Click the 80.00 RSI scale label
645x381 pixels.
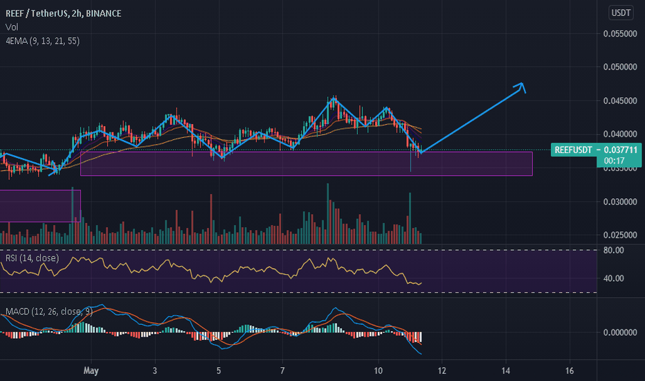tap(613, 251)
